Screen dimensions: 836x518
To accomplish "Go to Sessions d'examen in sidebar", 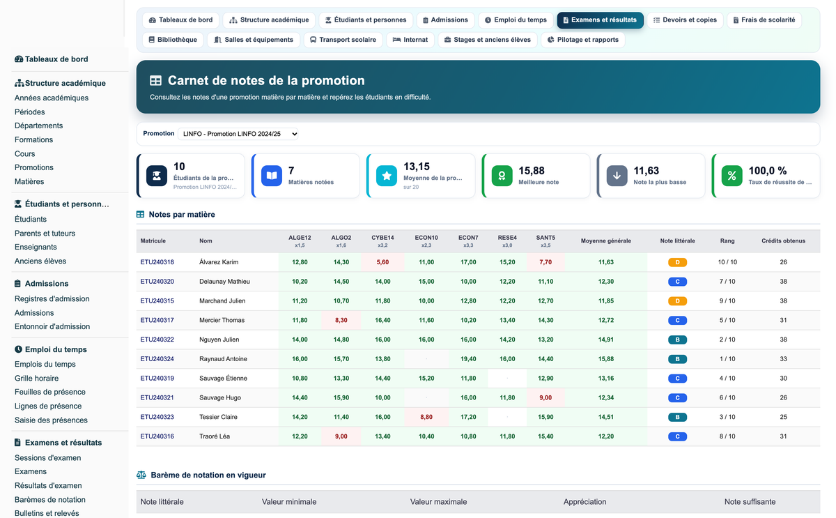I will [48, 458].
